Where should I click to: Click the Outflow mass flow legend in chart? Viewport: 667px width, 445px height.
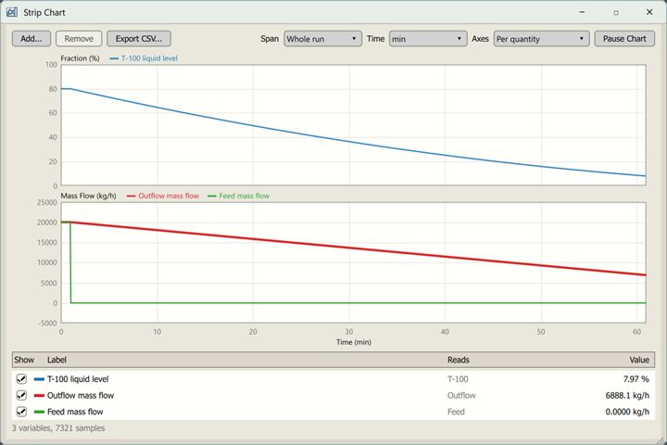(x=163, y=196)
